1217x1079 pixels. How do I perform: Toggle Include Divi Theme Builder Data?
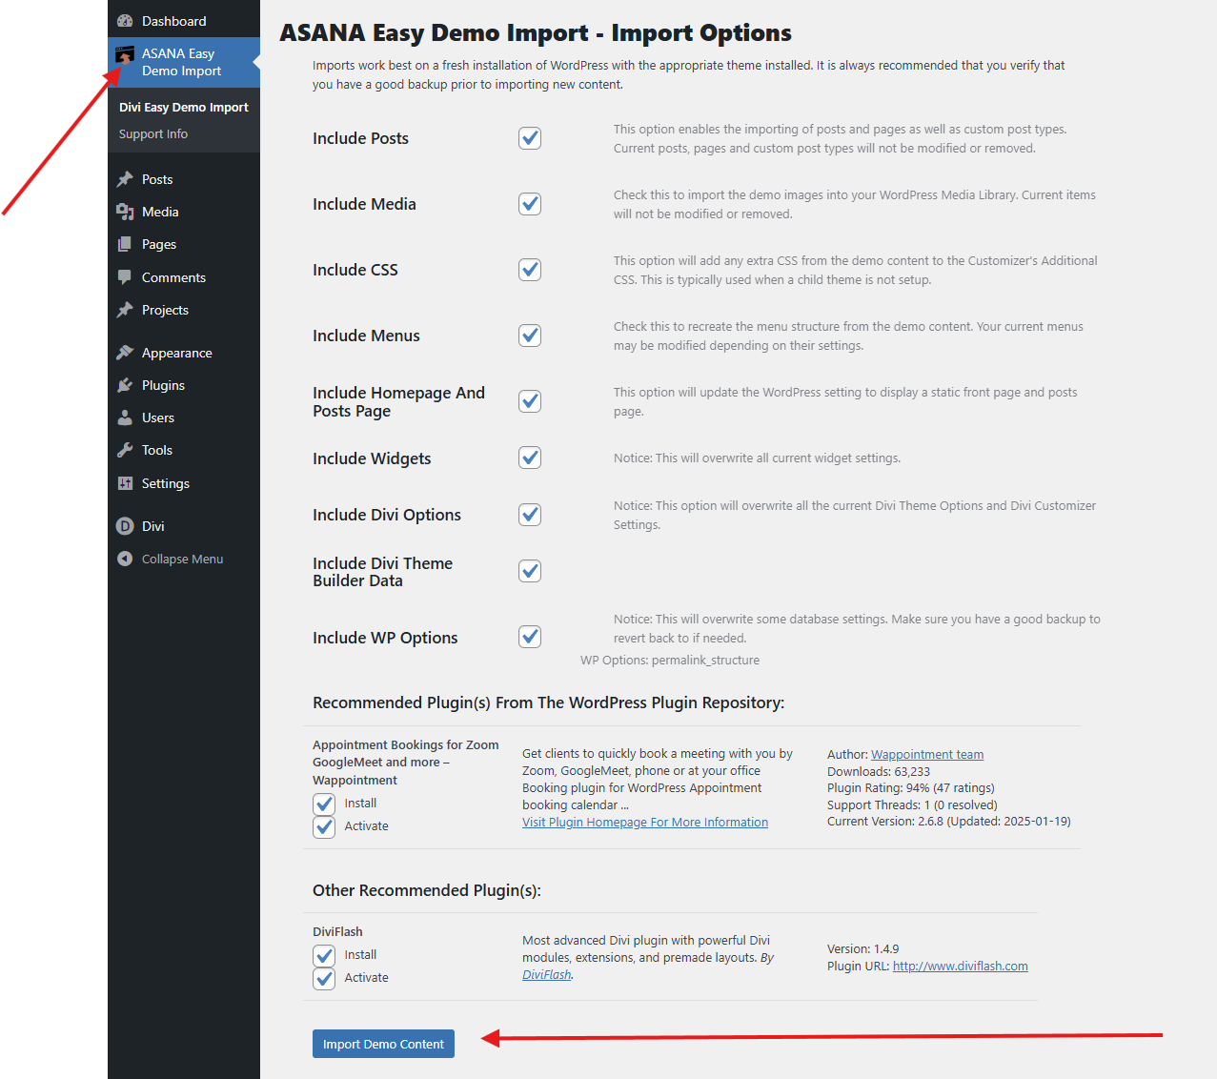(x=530, y=571)
